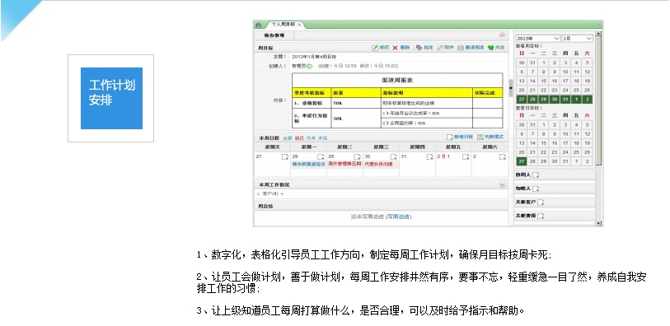This screenshot has width=670, height=326.
Task: Click the attachment (附件) paperclip icon
Action: [x=439, y=48]
